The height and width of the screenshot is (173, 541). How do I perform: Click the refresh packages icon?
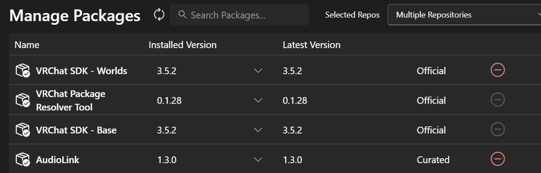tap(159, 14)
